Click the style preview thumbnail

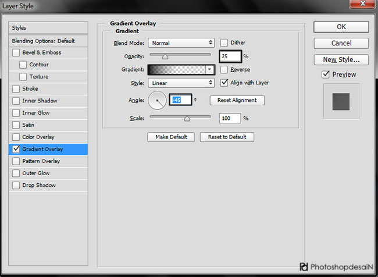pyautogui.click(x=341, y=101)
